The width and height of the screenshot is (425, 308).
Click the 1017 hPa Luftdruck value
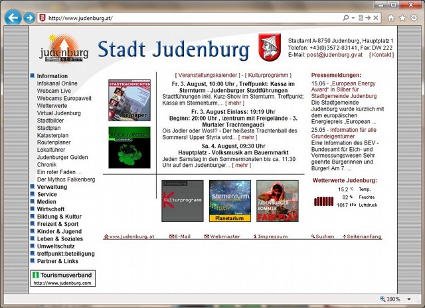click(x=346, y=205)
